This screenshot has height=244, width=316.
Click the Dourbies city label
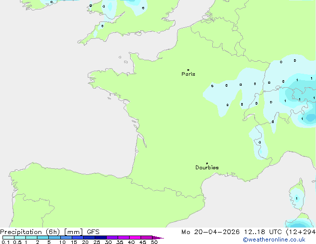click(x=207, y=167)
